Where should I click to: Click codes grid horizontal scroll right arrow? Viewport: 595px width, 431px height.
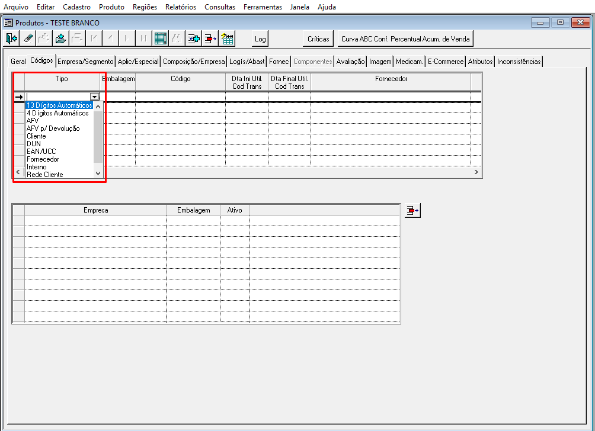tap(476, 172)
